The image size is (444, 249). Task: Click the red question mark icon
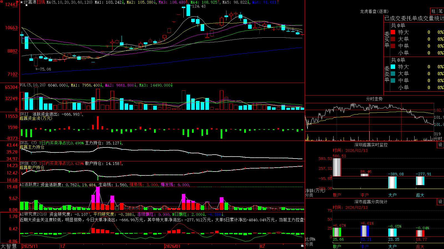[x=17, y=2]
